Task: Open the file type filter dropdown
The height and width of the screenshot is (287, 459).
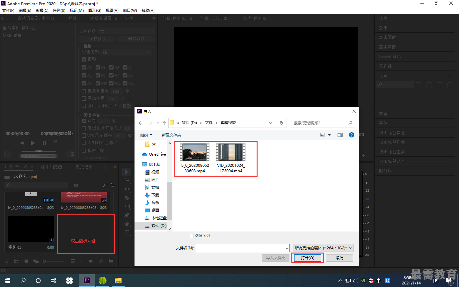Action: tap(323, 248)
